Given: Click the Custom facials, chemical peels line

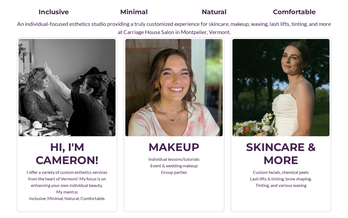Looking at the screenshot, I should pyautogui.click(x=281, y=172).
